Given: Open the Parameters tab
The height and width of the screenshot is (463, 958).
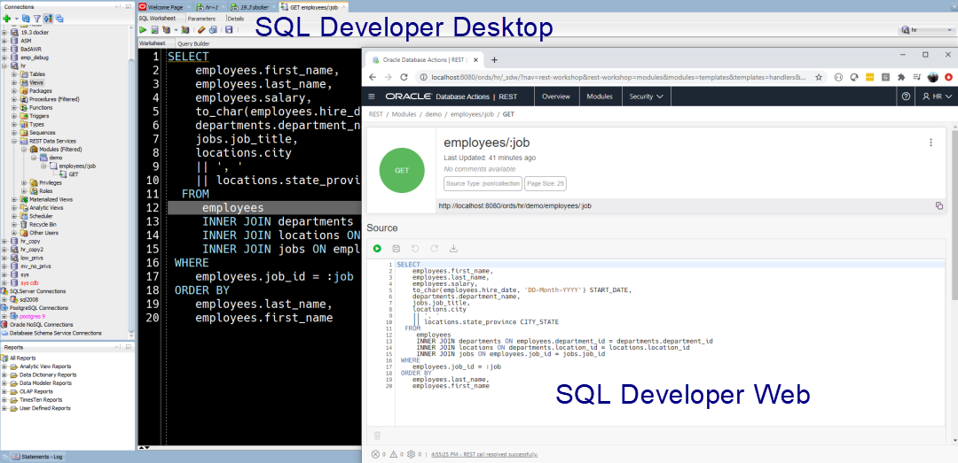Looking at the screenshot, I should click(201, 19).
